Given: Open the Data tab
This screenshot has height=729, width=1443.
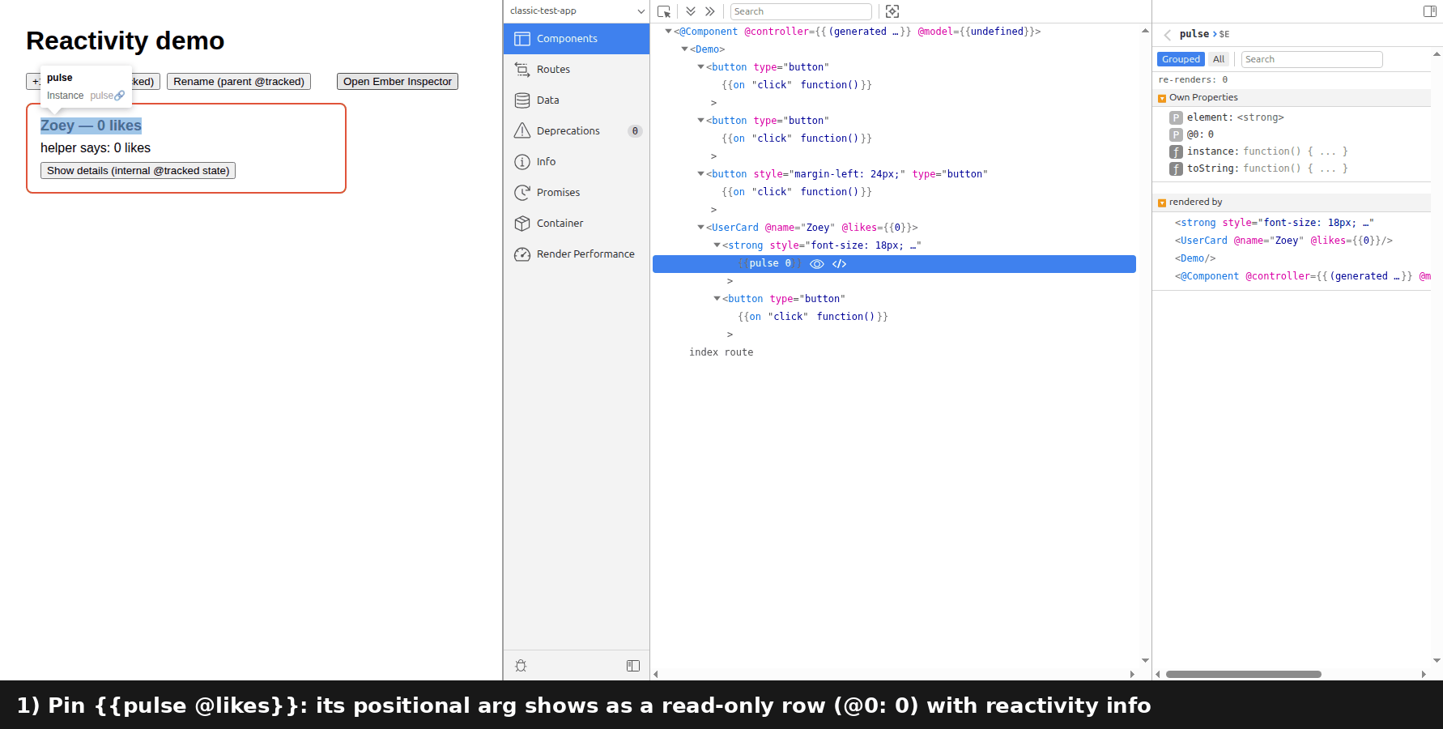Looking at the screenshot, I should [577, 100].
